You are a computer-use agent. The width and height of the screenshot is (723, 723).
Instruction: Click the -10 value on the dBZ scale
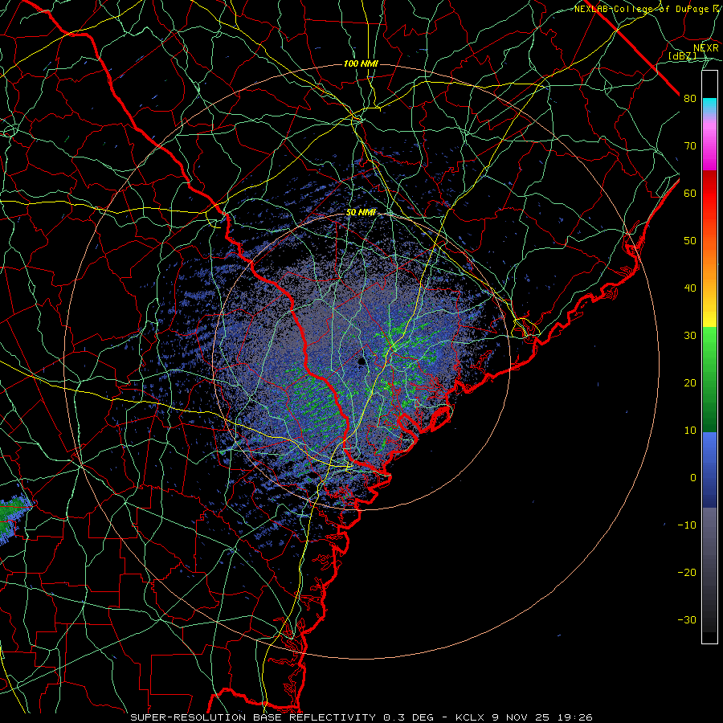[x=687, y=525]
